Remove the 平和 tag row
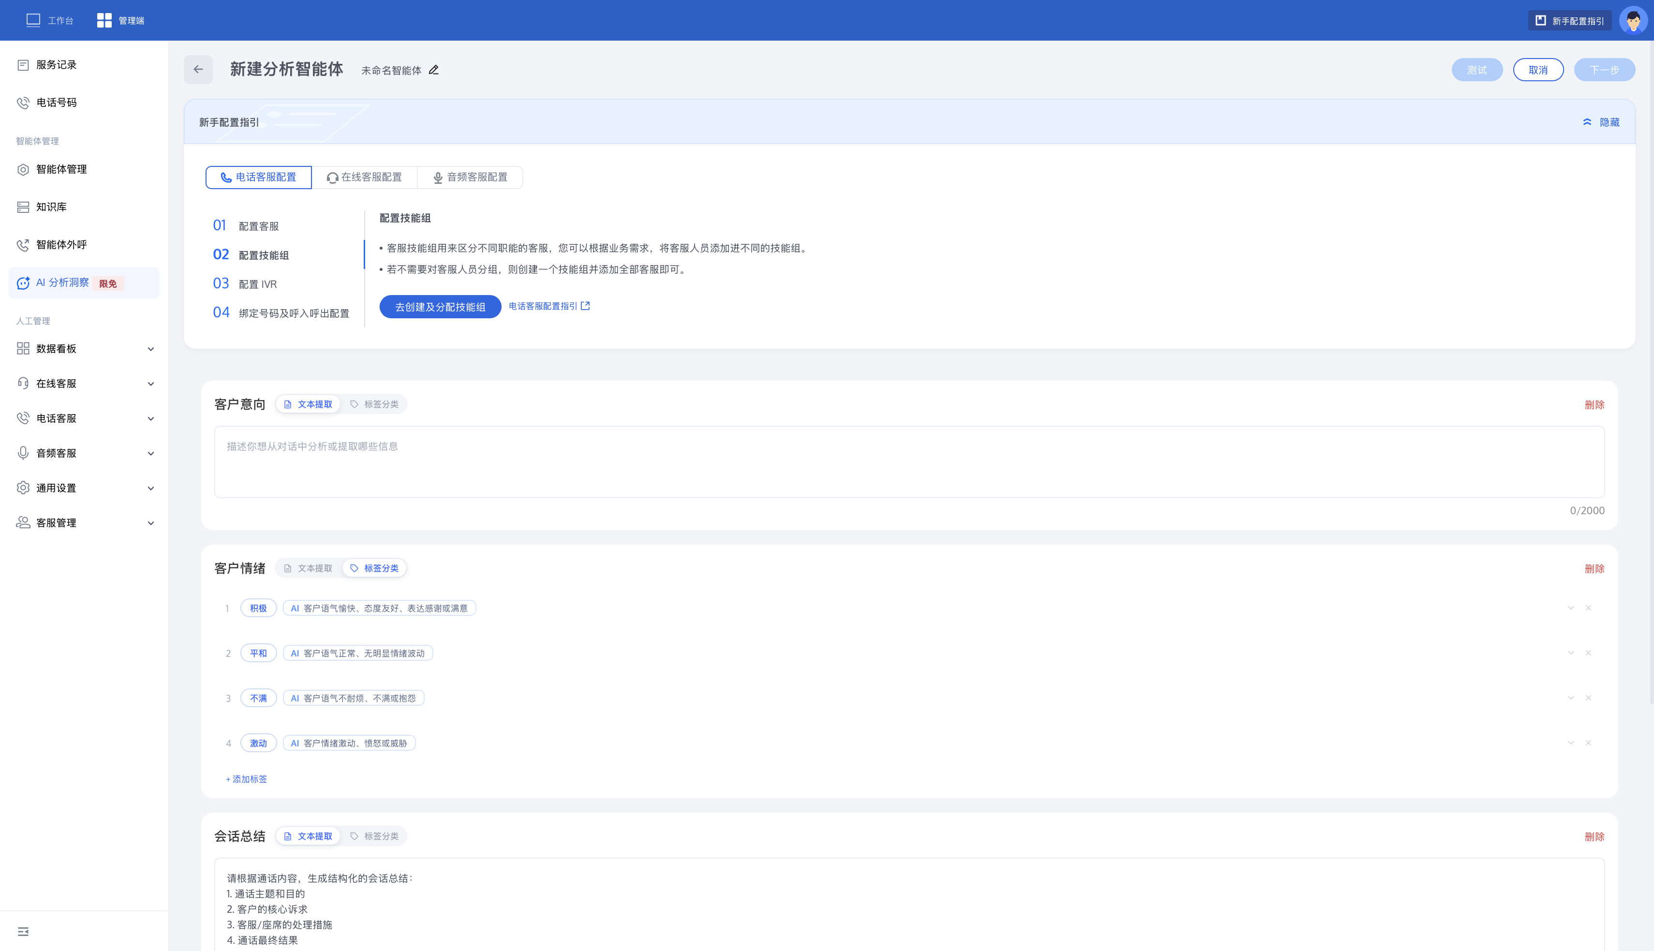 pyautogui.click(x=1589, y=653)
